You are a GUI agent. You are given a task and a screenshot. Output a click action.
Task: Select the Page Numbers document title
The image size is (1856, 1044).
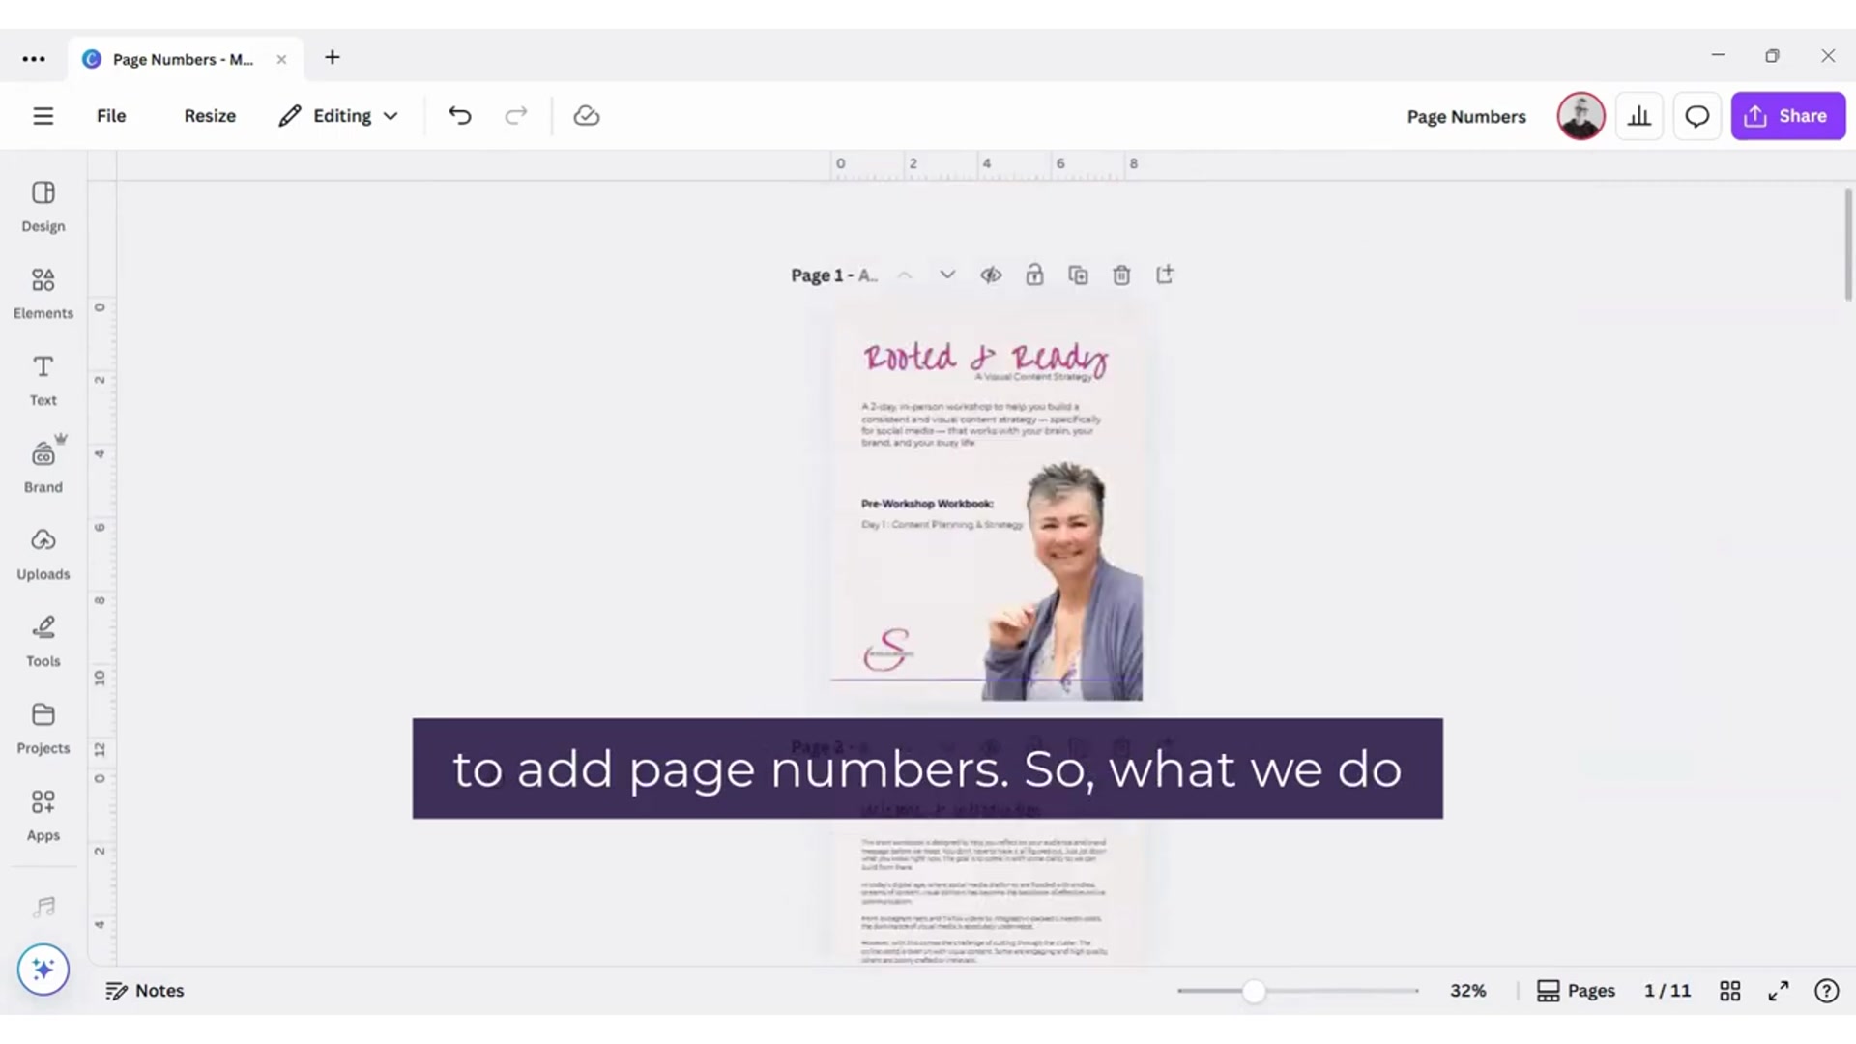(1466, 117)
